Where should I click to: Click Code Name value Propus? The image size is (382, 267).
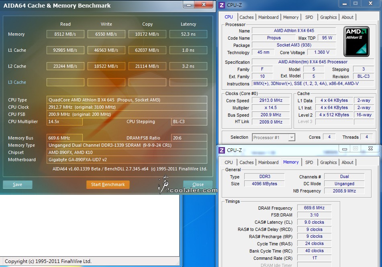tap(274, 38)
